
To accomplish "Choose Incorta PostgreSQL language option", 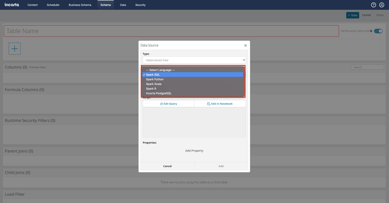I will (x=159, y=94).
